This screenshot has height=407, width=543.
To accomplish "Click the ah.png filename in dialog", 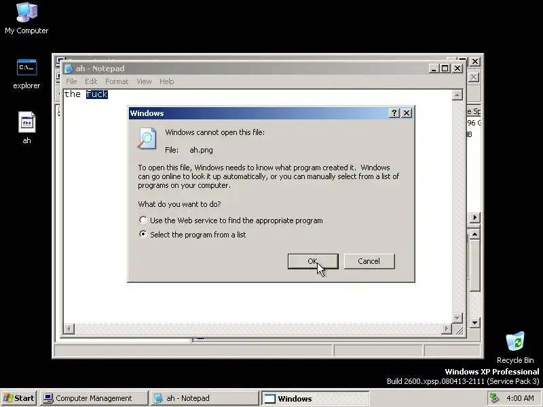I will (x=201, y=150).
